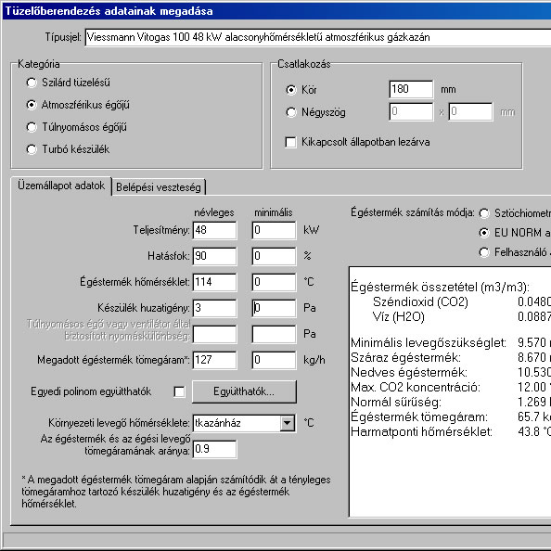Screen dimensions: 551x551
Task: Open the Együtthatók... dialog button
Action: [244, 391]
